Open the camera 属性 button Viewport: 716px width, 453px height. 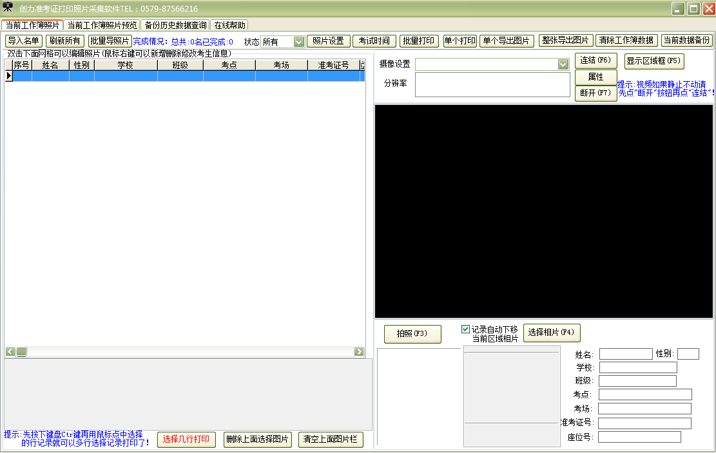click(x=596, y=77)
